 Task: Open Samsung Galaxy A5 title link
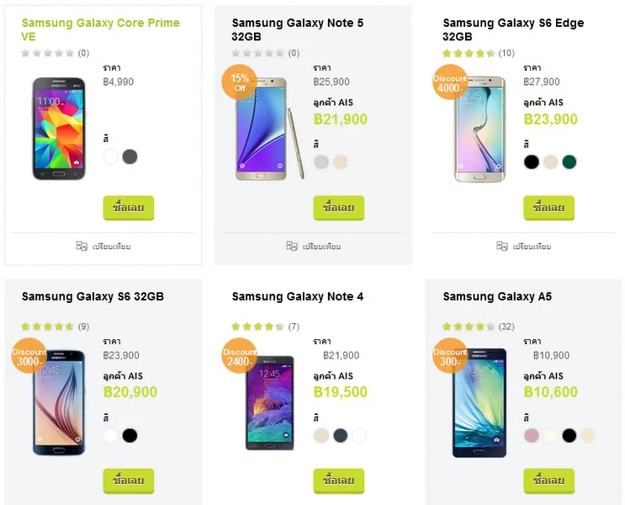tap(497, 296)
